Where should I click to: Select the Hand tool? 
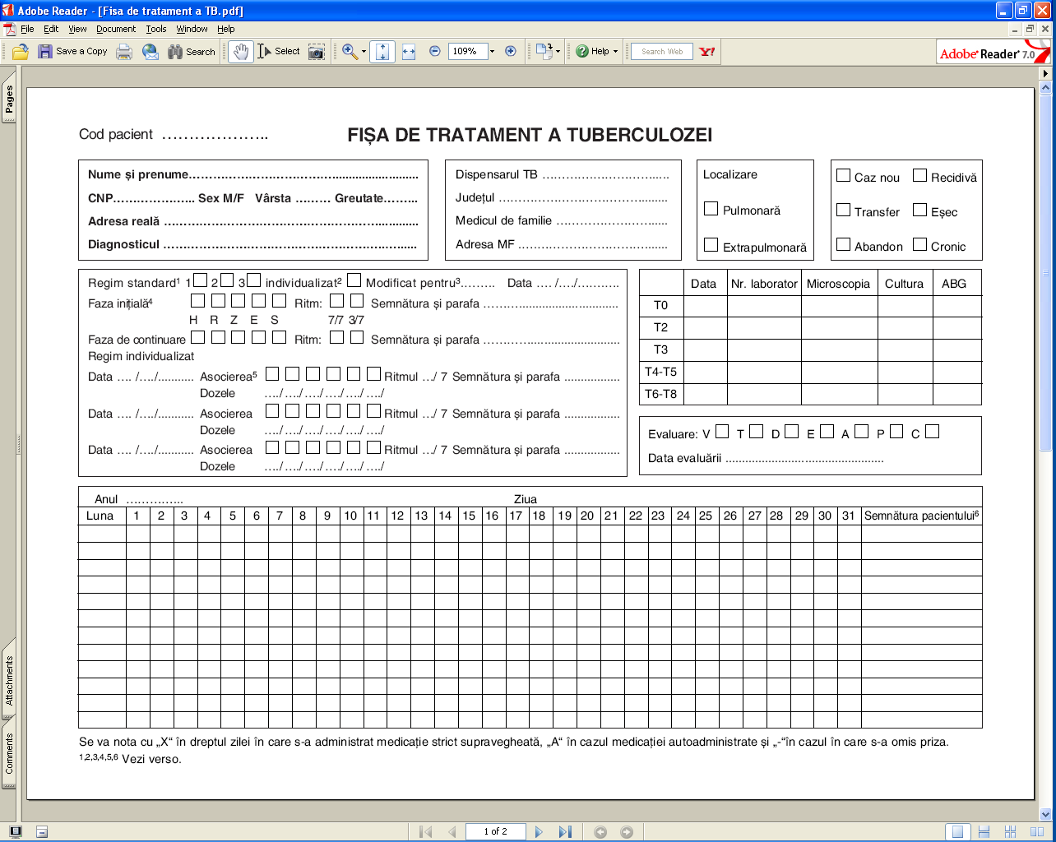(240, 52)
